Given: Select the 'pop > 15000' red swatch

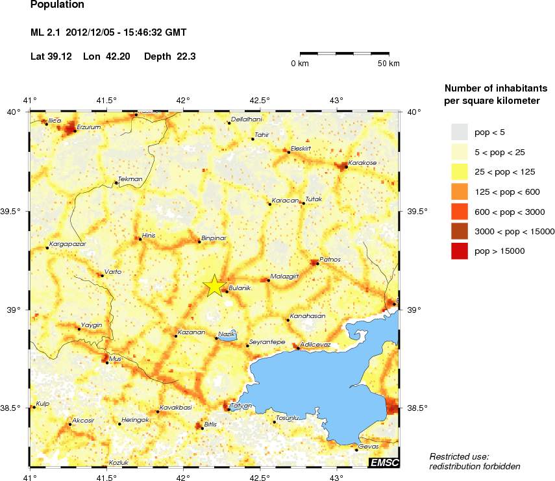Looking at the screenshot, I should pyautogui.click(x=460, y=251).
